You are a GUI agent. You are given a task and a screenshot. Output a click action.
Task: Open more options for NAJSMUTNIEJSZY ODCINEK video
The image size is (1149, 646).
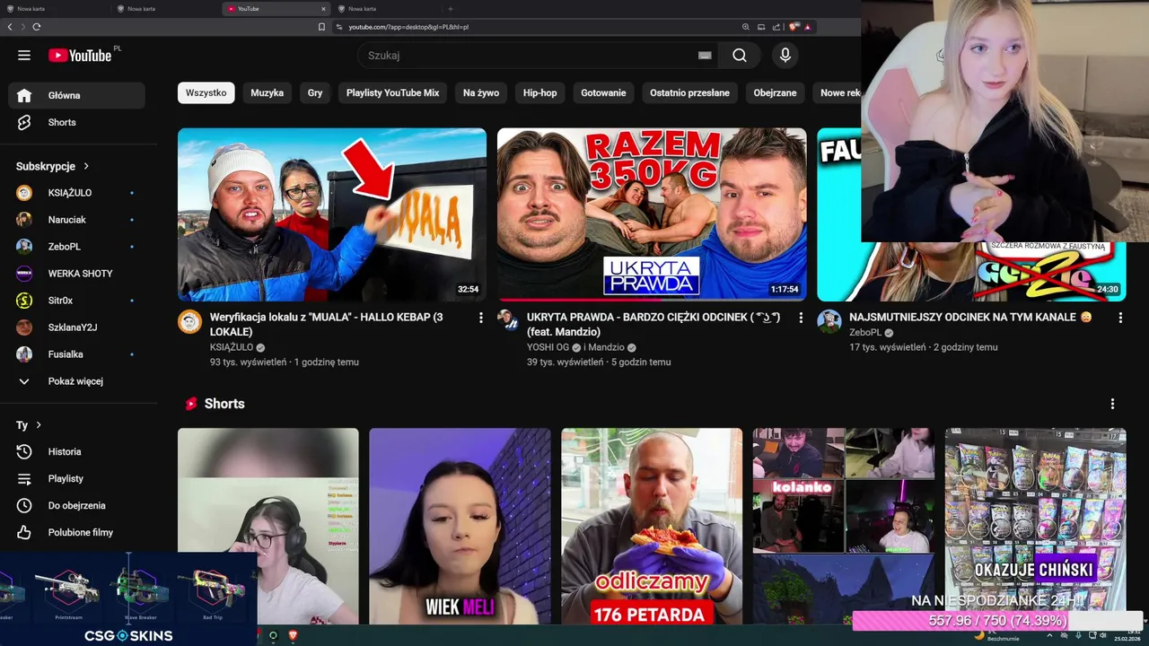(1120, 318)
